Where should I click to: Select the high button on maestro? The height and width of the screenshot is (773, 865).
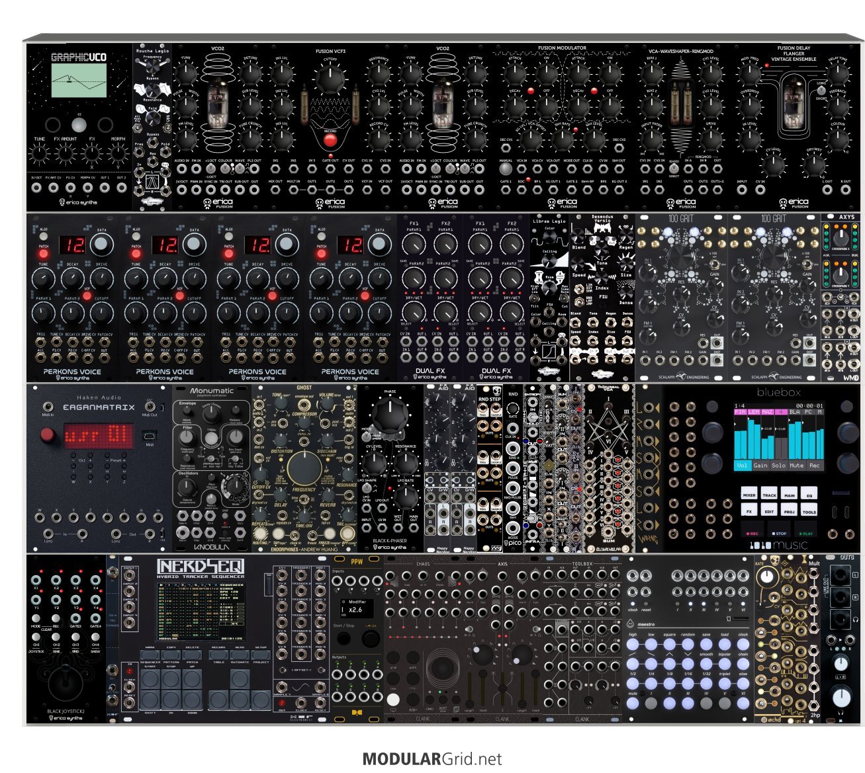[x=633, y=644]
